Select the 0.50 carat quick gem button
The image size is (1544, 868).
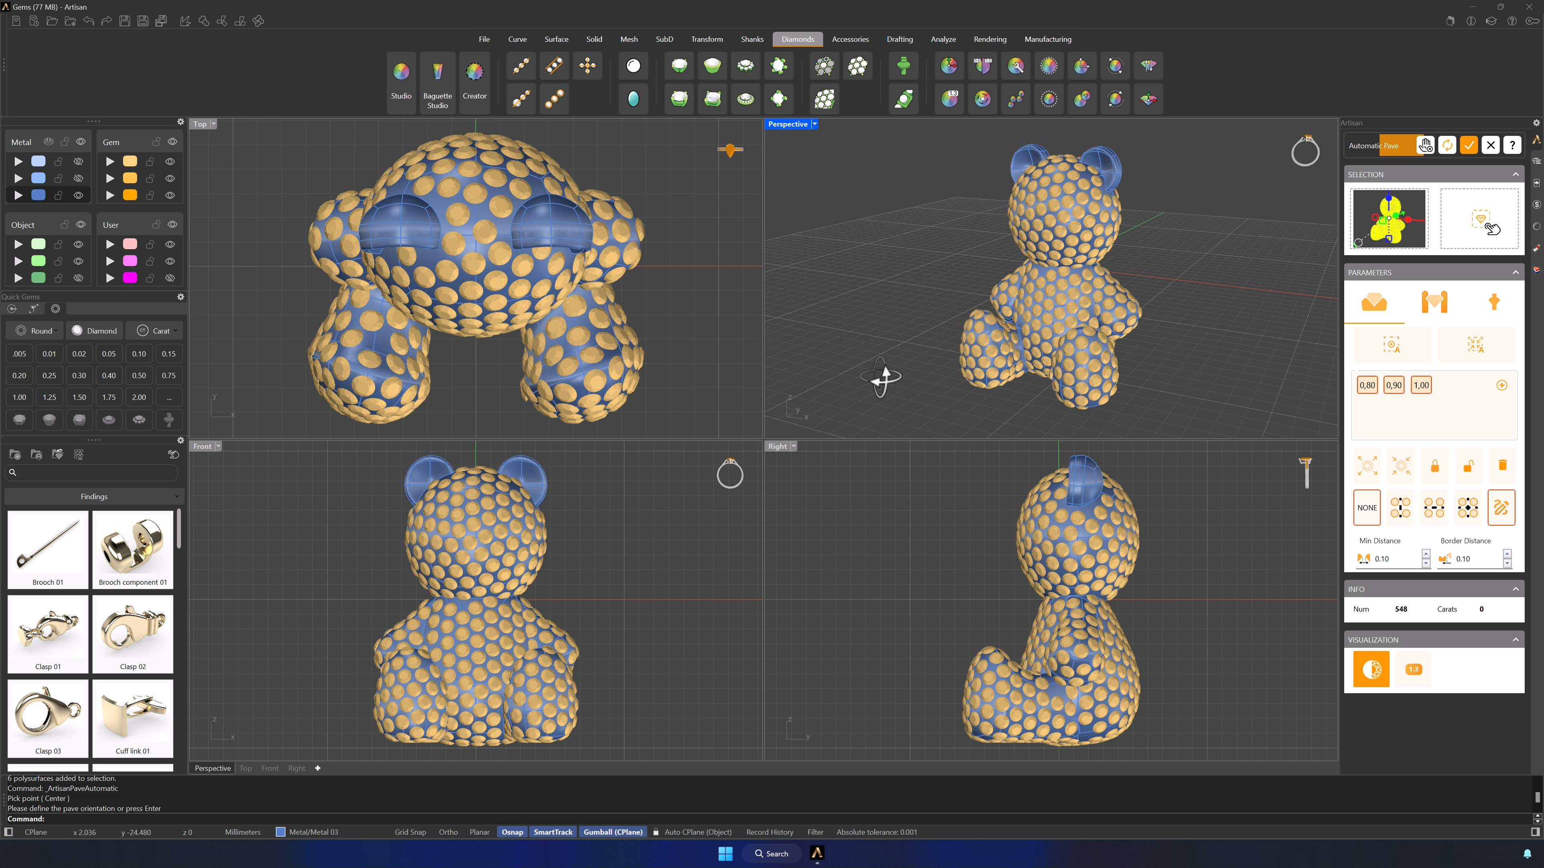click(139, 376)
